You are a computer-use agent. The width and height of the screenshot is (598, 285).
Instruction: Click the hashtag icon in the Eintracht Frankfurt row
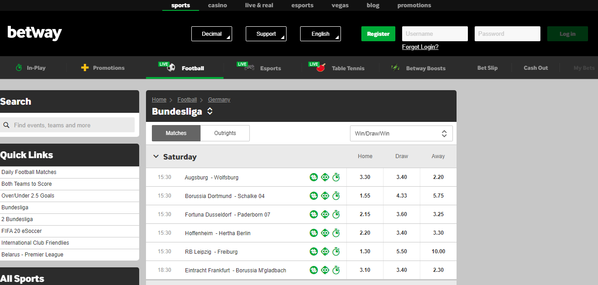tap(314, 270)
